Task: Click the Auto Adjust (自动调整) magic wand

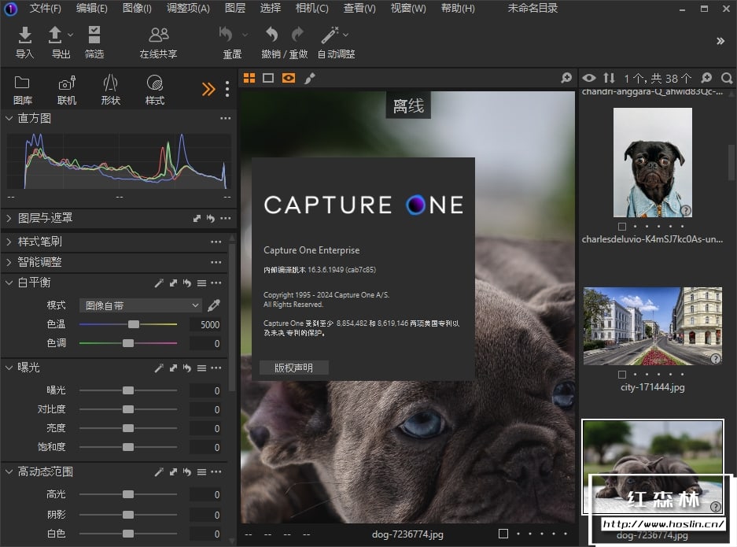Action: pyautogui.click(x=330, y=35)
